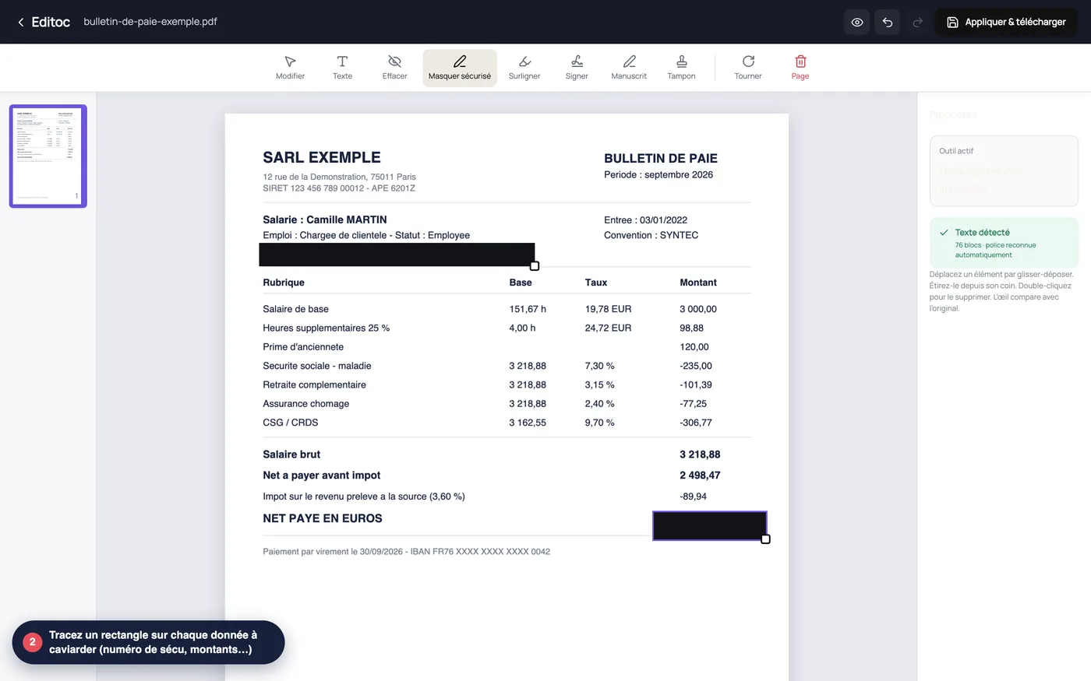Click the resize handle of the net pay redaction
Viewport: 1091px width, 681px height.
(765, 539)
